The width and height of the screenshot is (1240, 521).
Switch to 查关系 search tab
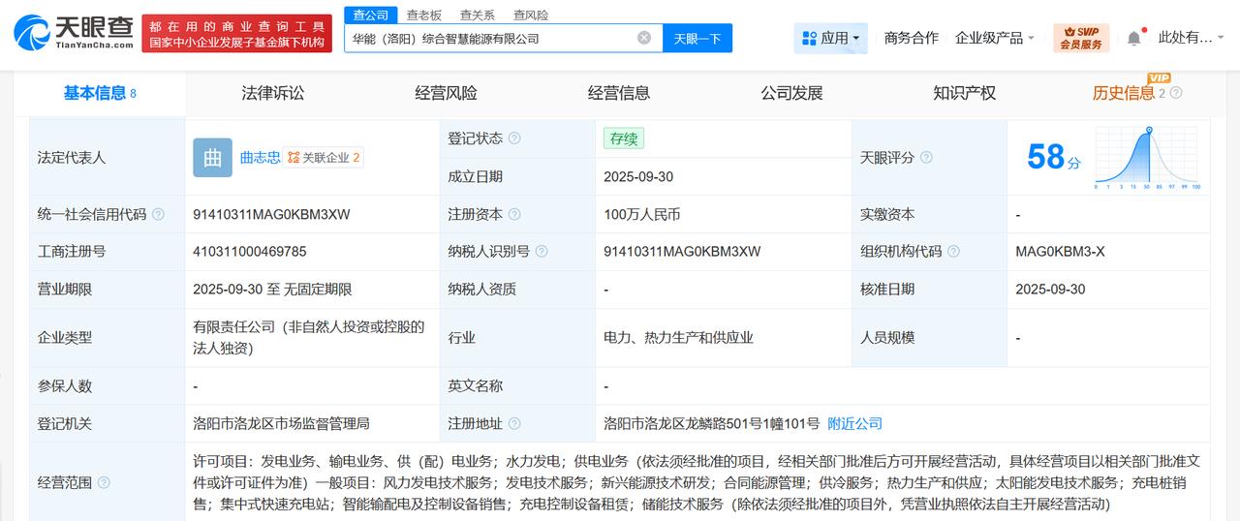477,15
